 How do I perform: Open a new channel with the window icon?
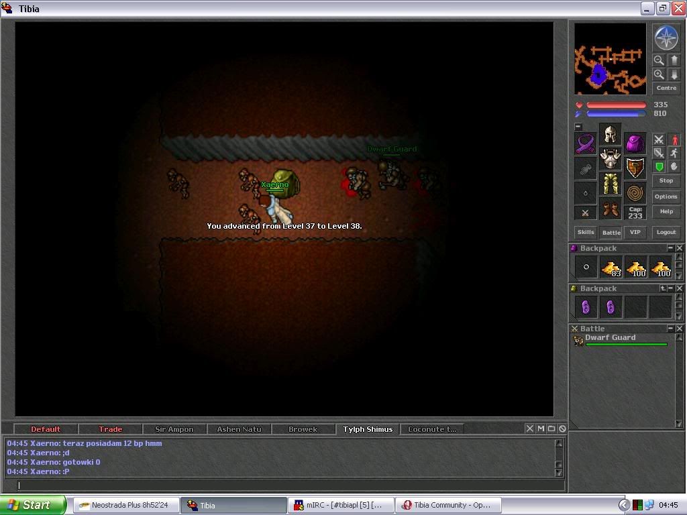point(551,428)
